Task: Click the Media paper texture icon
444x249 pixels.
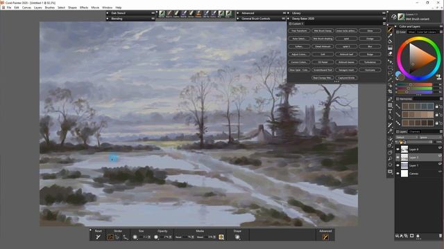Action: (x=221, y=237)
